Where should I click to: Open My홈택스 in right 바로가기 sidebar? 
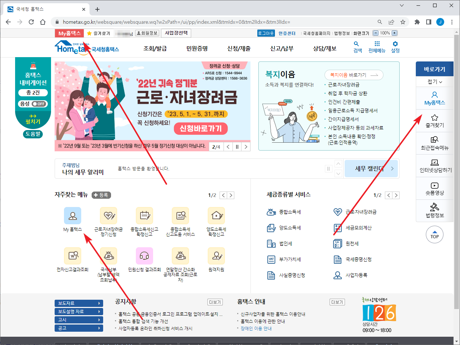434,98
